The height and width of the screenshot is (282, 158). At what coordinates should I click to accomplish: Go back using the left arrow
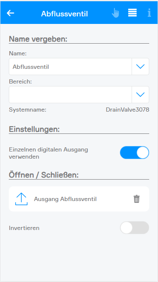10,13
